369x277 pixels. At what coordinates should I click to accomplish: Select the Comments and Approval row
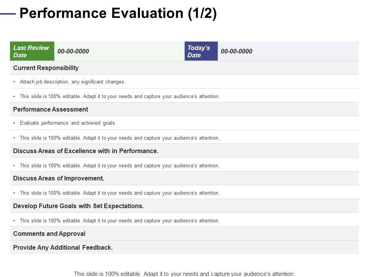click(49, 234)
